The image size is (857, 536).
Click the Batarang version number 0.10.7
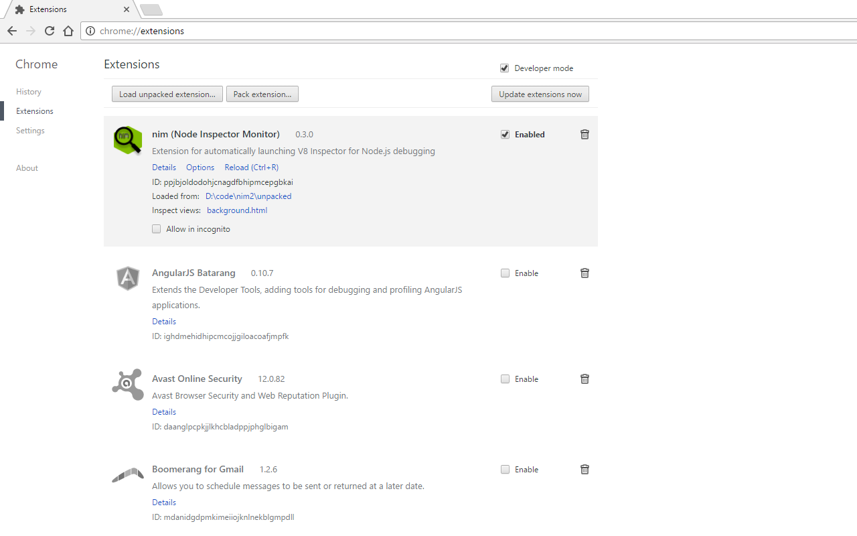(262, 273)
